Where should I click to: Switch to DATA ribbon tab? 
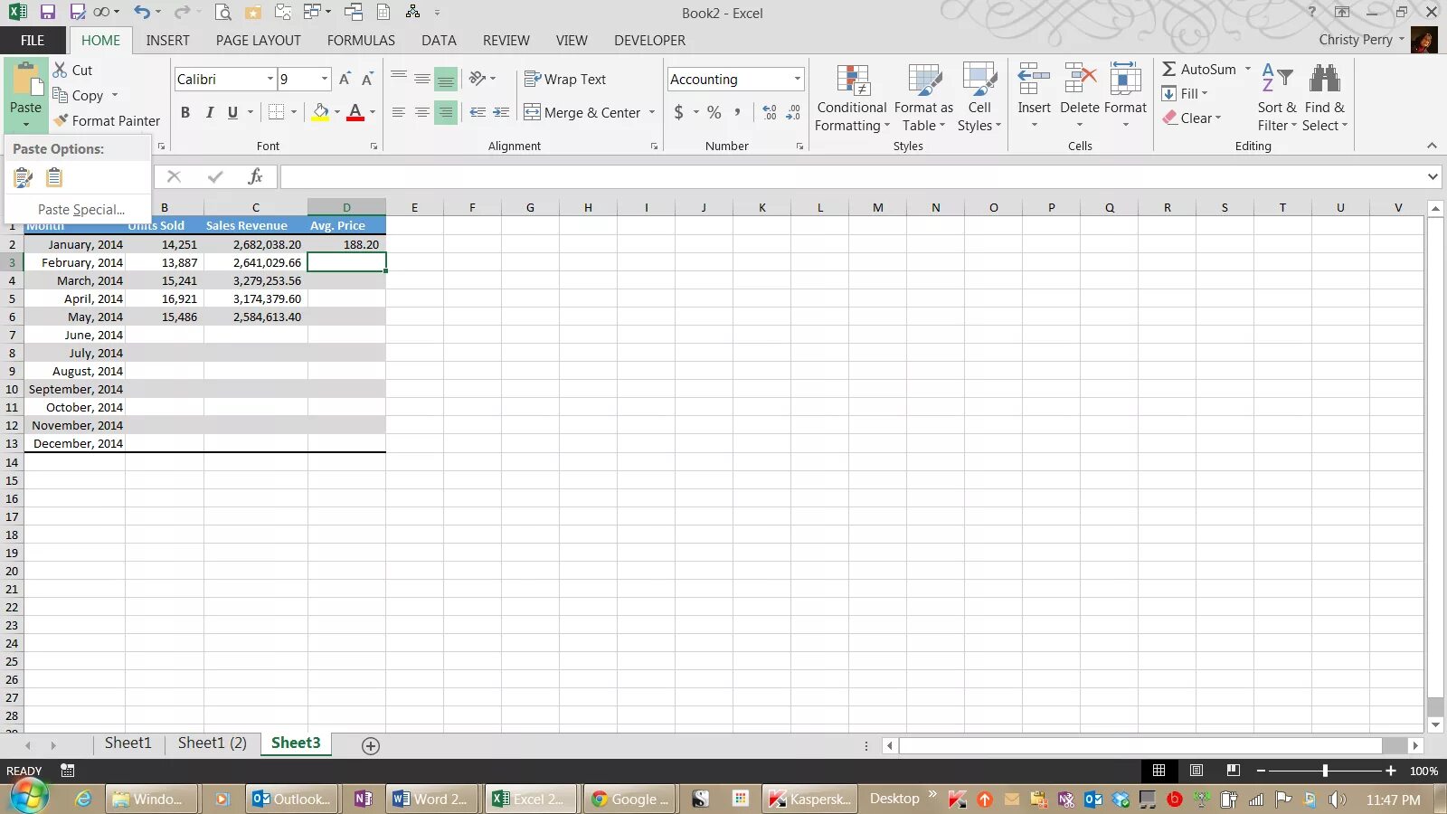coord(439,40)
